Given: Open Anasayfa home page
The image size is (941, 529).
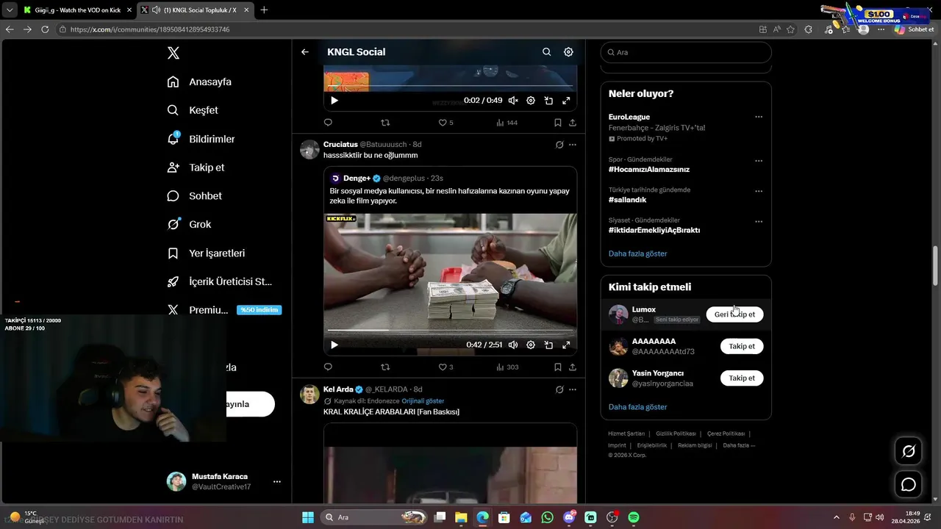Looking at the screenshot, I should coord(199,82).
